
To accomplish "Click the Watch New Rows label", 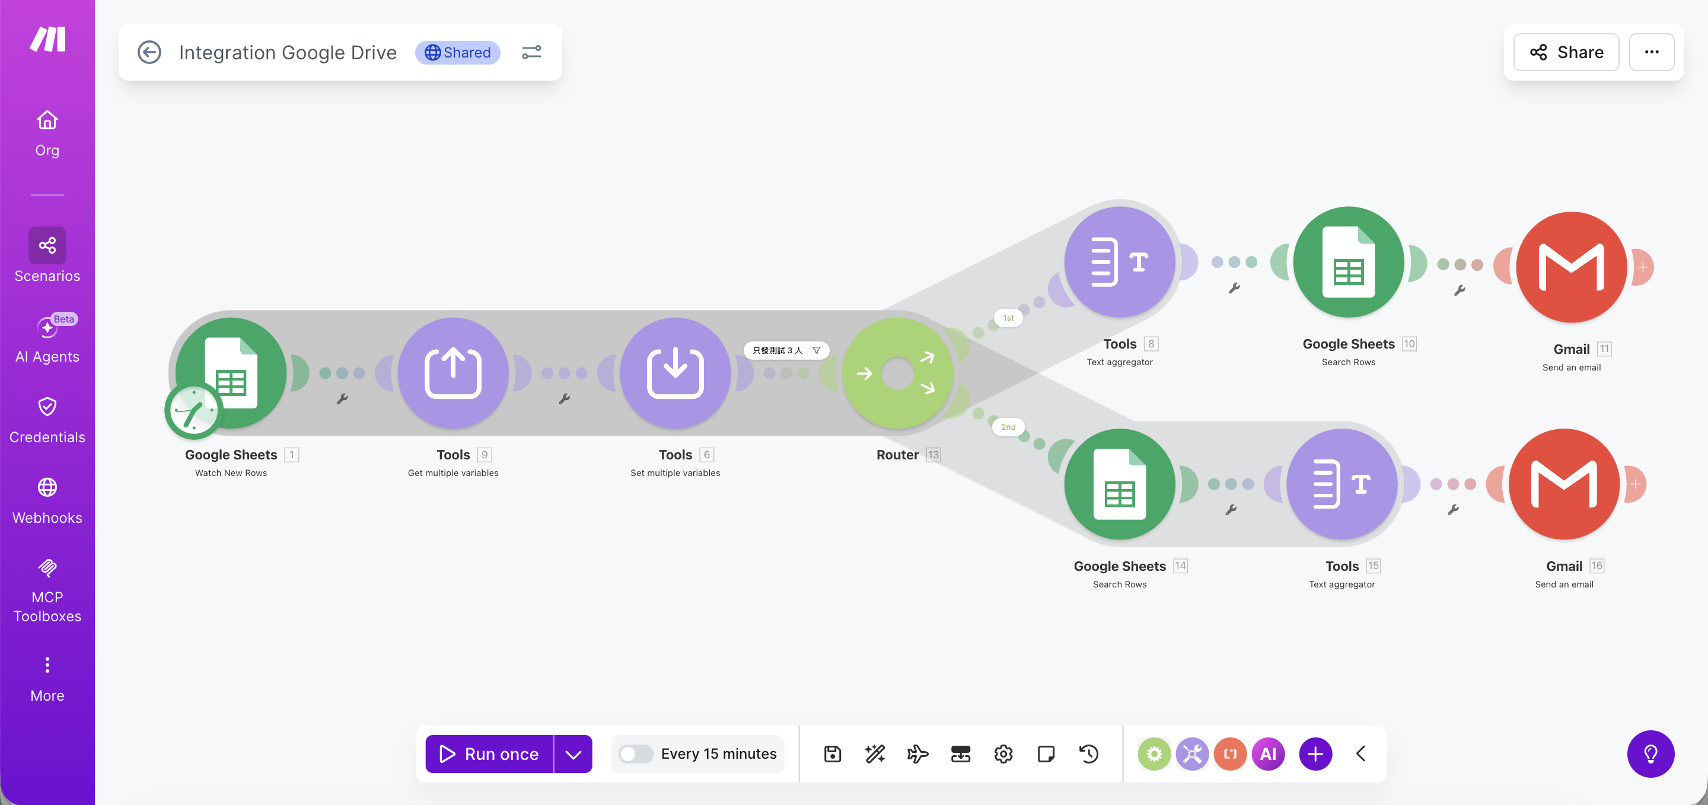I will [231, 472].
